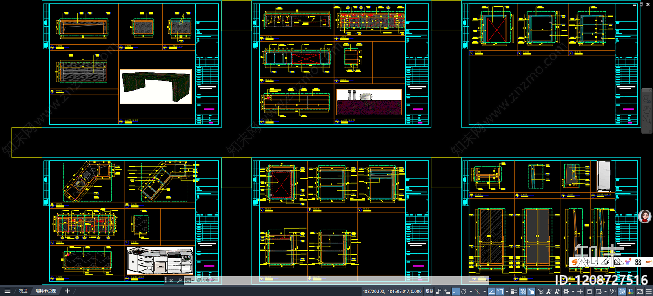The width and height of the screenshot is (653, 296).
Task: Select the pan hand tool in navigation bar
Action: [647, 109]
